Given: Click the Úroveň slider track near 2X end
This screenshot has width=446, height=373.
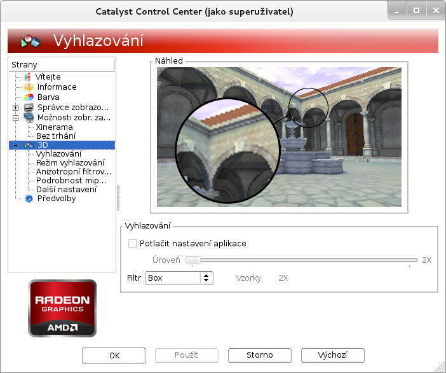Looking at the screenshot, I should pyautogui.click(x=409, y=260).
